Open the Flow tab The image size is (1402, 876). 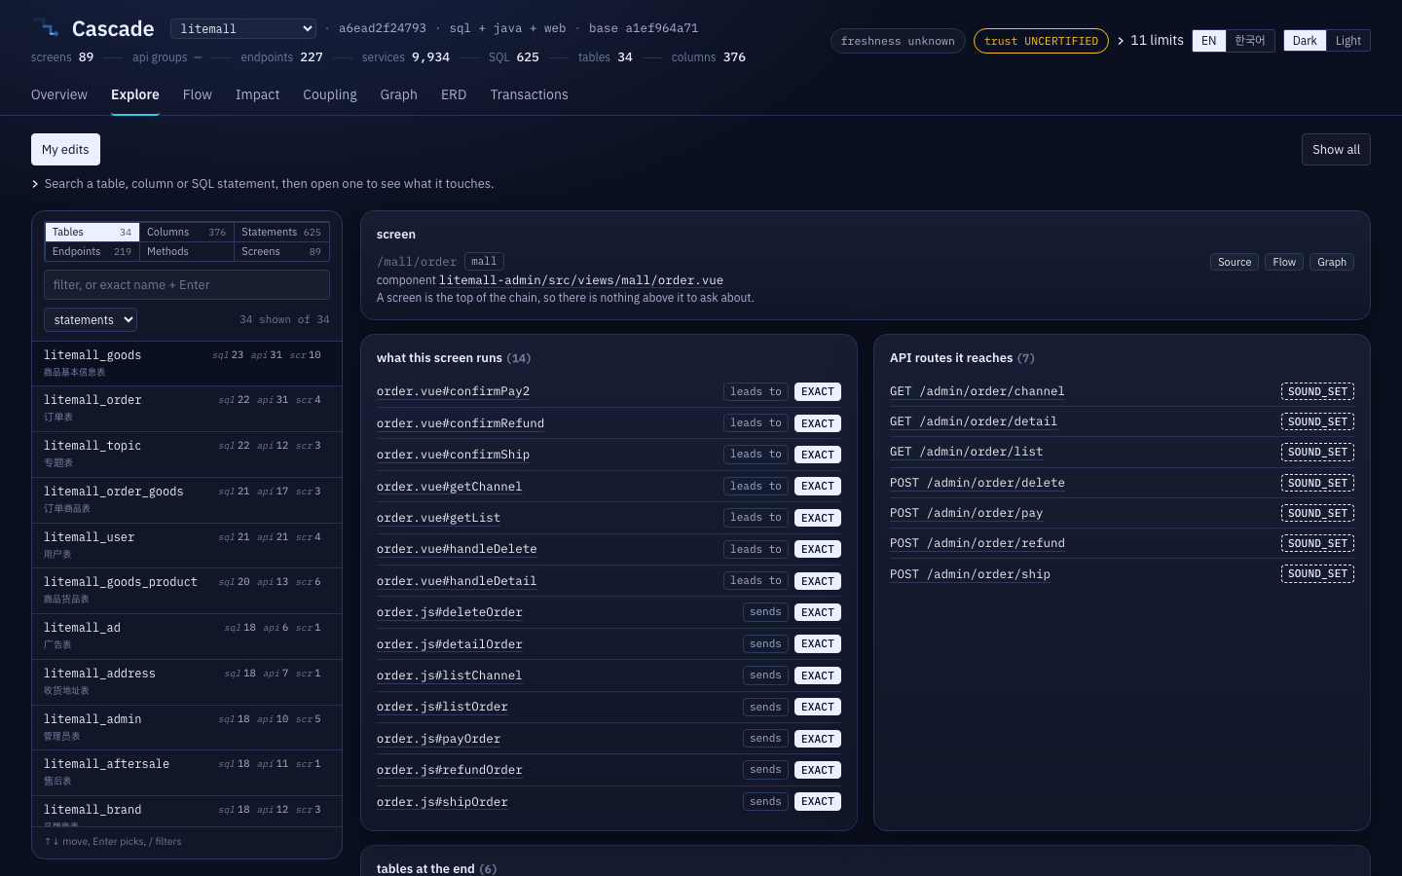(x=198, y=94)
